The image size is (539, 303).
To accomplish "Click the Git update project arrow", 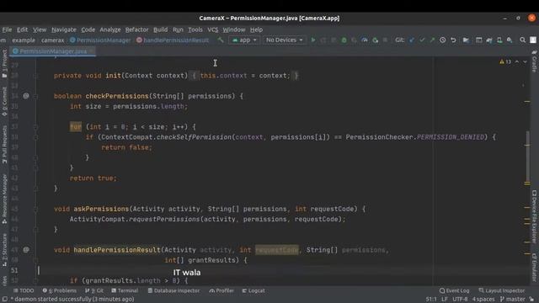I will tap(412, 40).
